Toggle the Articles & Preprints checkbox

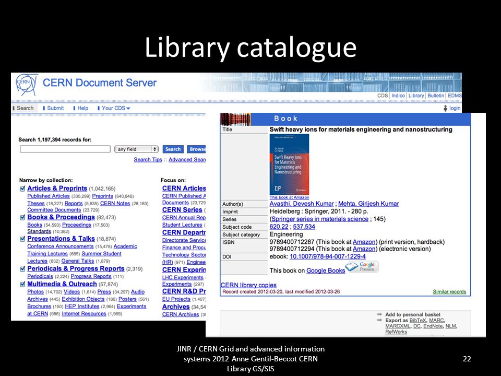click(22, 189)
